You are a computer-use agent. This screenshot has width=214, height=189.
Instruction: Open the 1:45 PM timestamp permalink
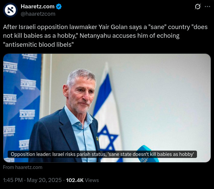13,180
